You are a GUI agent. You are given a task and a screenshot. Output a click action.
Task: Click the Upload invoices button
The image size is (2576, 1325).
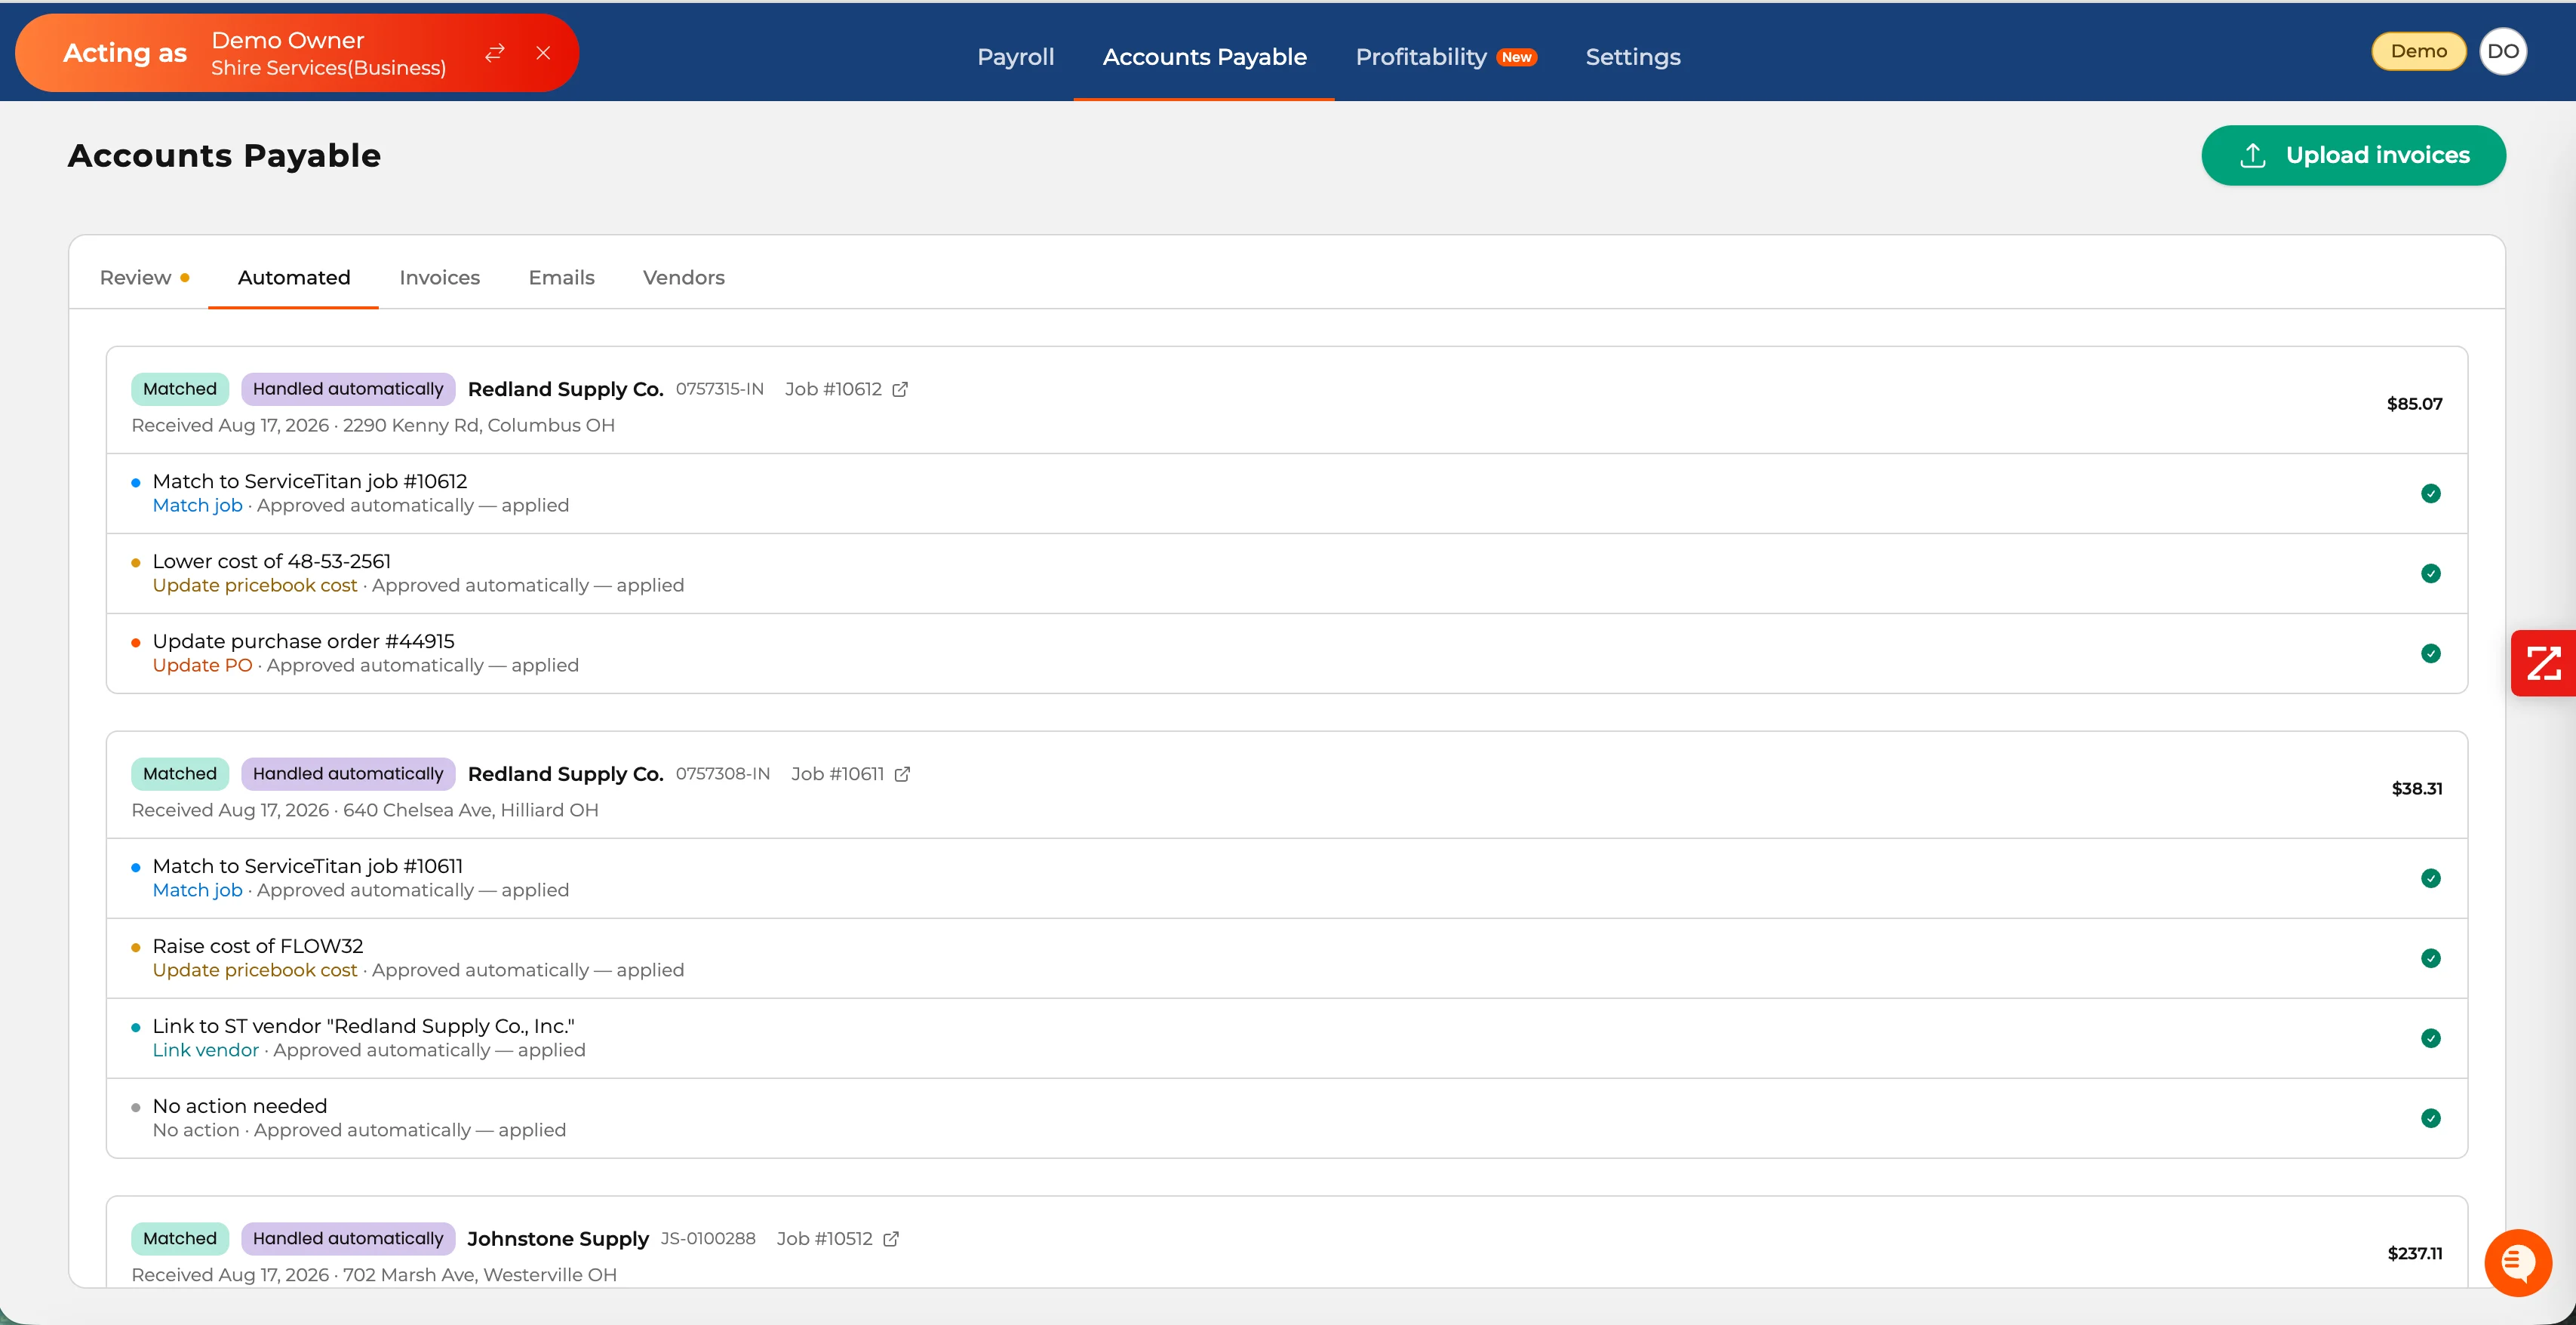(x=2353, y=155)
